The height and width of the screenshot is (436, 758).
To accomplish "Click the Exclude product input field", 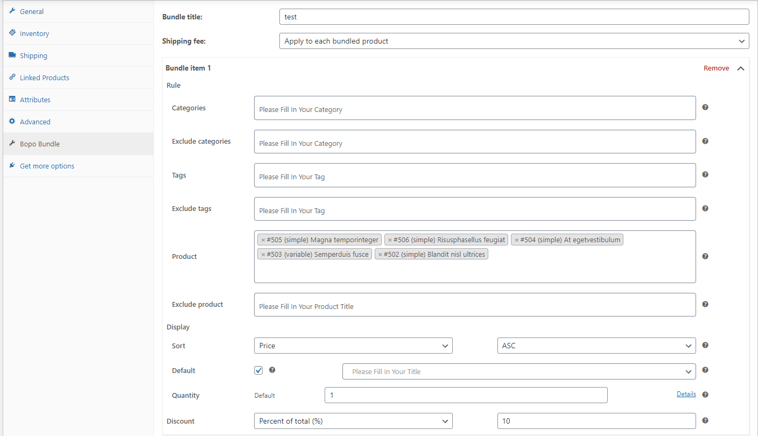I will pyautogui.click(x=475, y=305).
